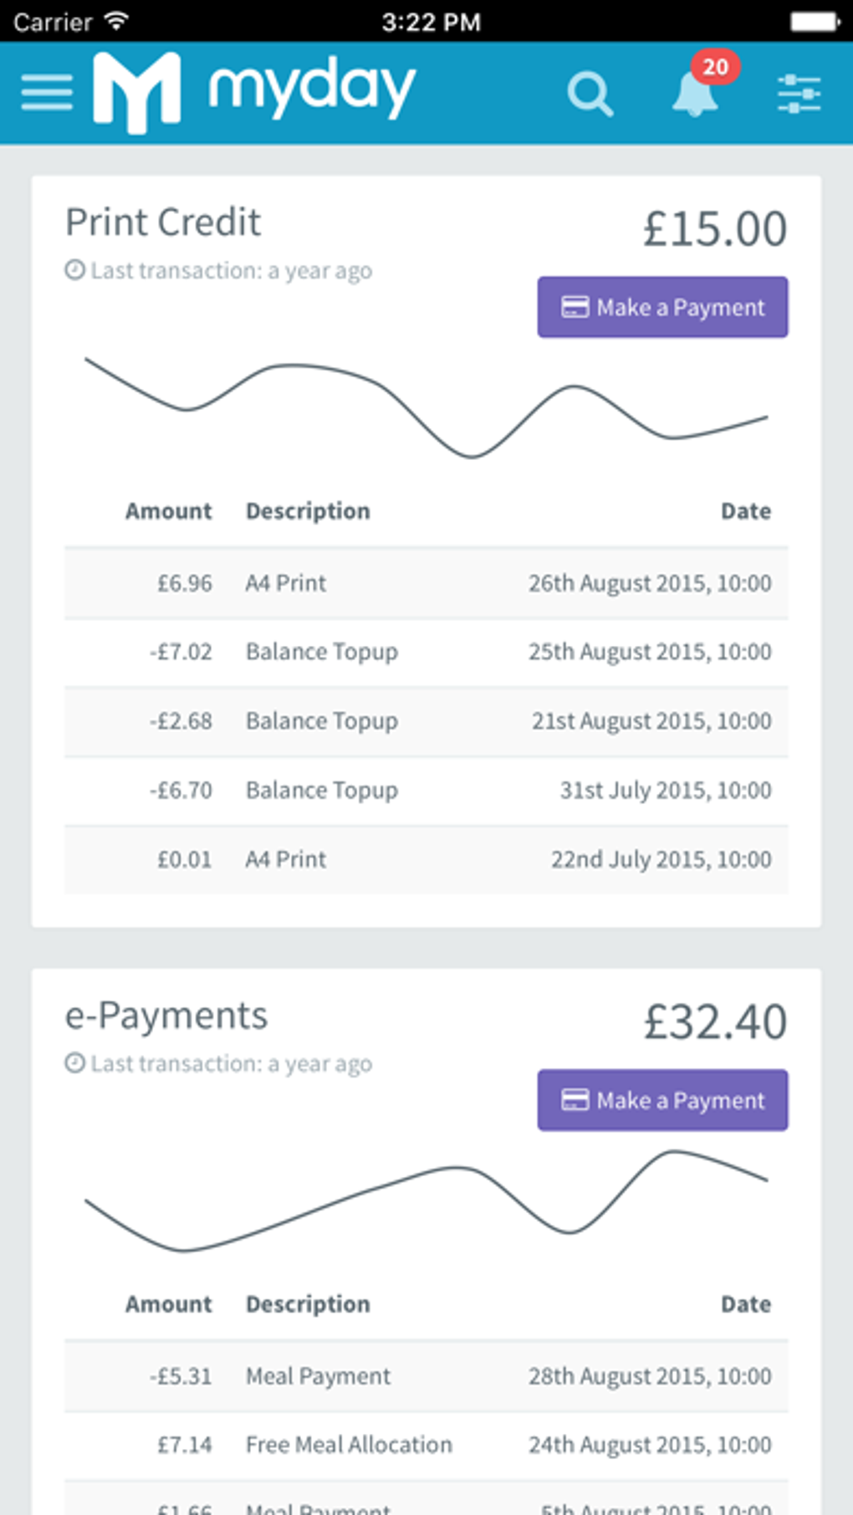Tap clock icon under Print Credit

tap(75, 270)
